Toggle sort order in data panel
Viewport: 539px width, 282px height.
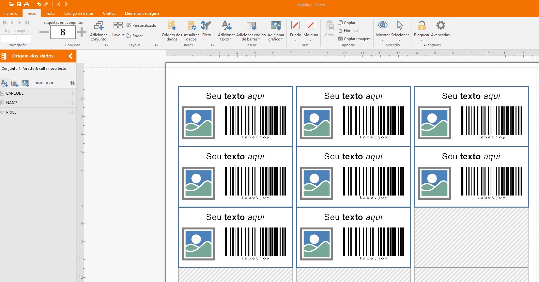(72, 83)
